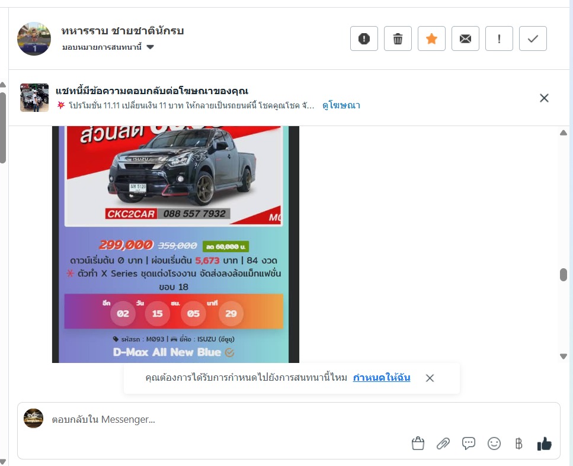Open saved replies speech bubble icon
The width and height of the screenshot is (573, 466).
pos(469,443)
